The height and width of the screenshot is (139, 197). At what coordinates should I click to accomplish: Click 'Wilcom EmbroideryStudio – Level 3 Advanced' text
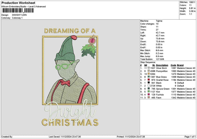click(24, 7)
